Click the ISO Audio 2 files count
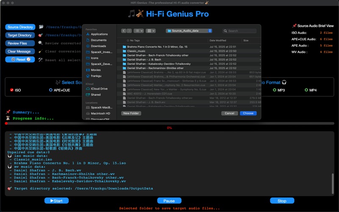Image resolution: width=339 pixels, height=212 pixels. coord(326,33)
